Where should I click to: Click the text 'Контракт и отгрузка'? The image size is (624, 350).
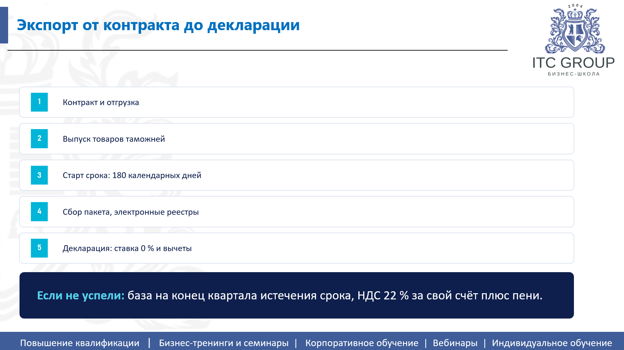tap(101, 103)
